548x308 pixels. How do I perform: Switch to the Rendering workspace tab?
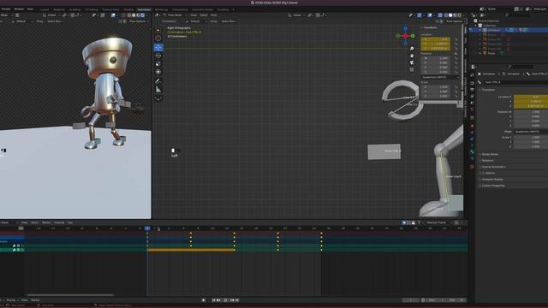pos(161,9)
